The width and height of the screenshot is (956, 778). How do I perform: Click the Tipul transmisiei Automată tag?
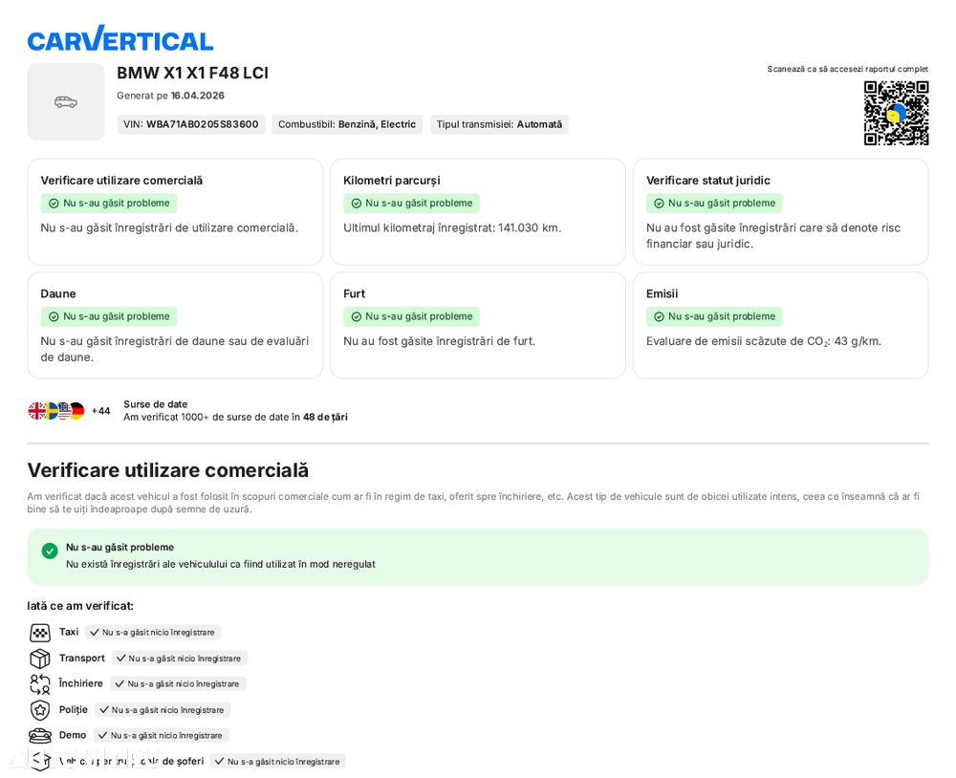pos(499,124)
